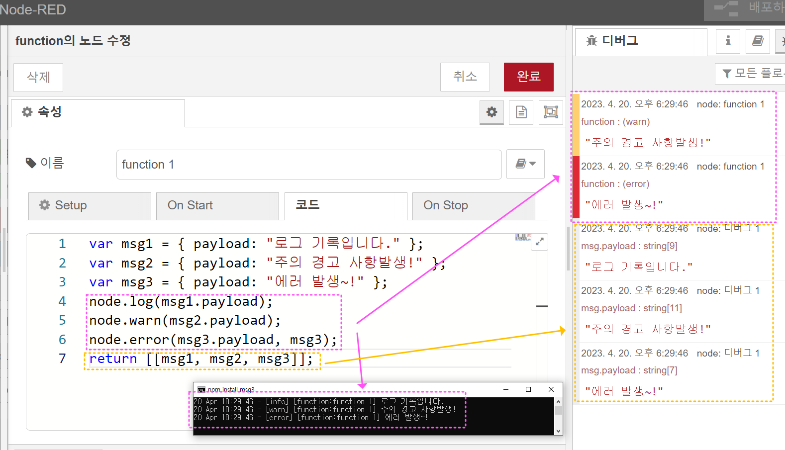The height and width of the screenshot is (450, 785).
Task: Click the msg.payload : string[11] label
Action: [x=631, y=308]
